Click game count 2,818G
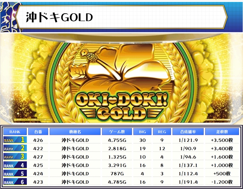This screenshot has width=243, height=189. coord(117,149)
